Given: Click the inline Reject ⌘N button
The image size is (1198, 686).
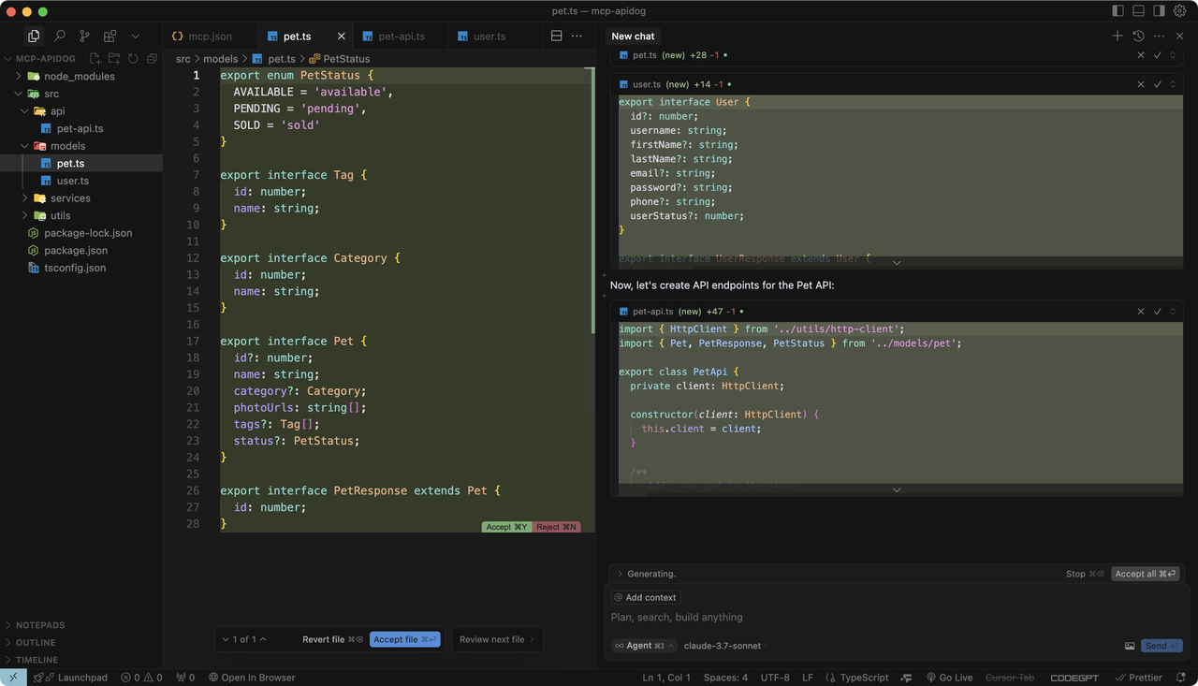Looking at the screenshot, I should tap(556, 527).
